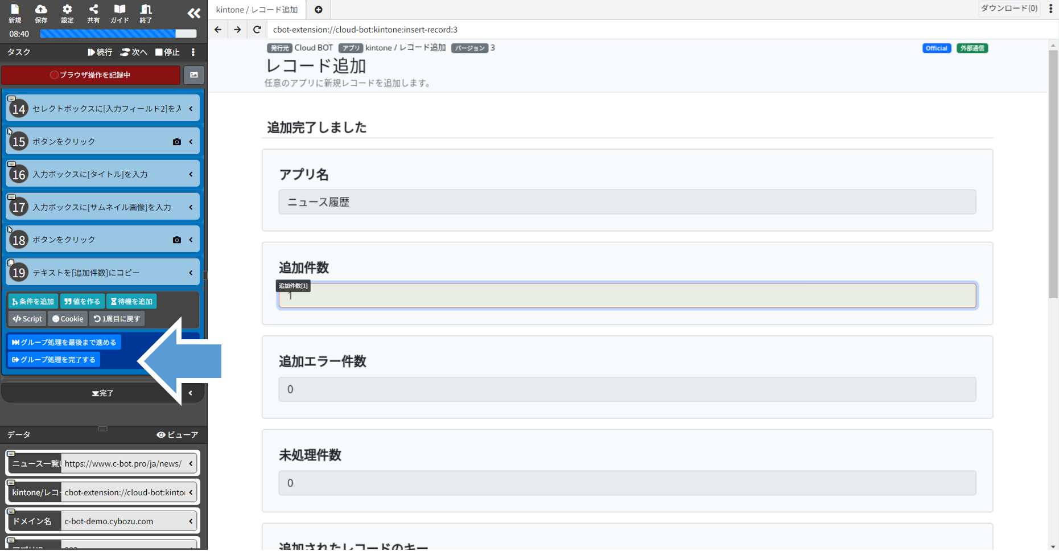Open the browser three-dot menu at top right
This screenshot has height=551, width=1059.
pyautogui.click(x=1051, y=9)
